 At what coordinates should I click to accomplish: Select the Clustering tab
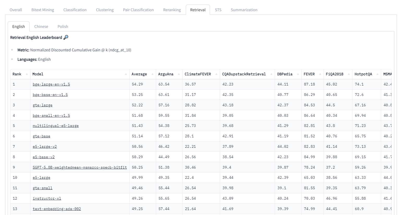(x=105, y=10)
